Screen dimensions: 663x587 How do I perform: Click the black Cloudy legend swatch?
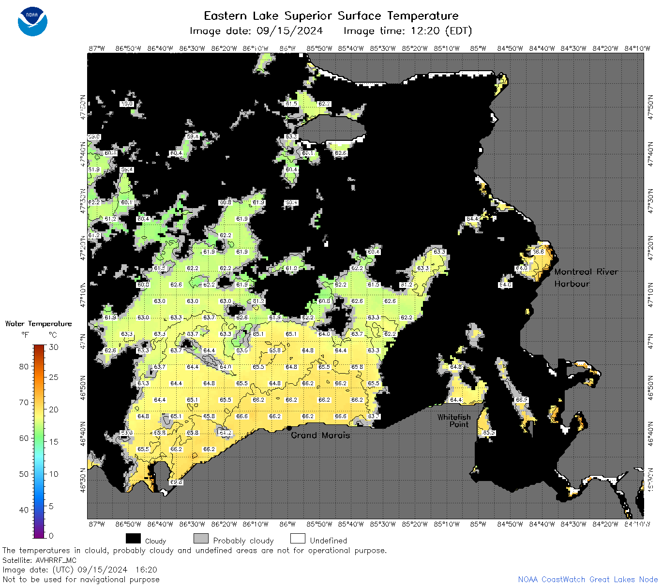point(133,539)
